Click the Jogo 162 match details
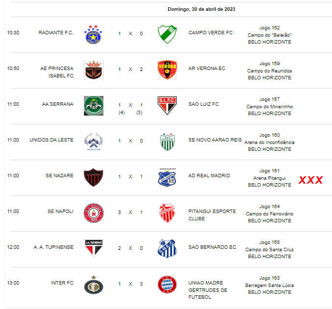This screenshot has width=332, height=309. [270, 35]
